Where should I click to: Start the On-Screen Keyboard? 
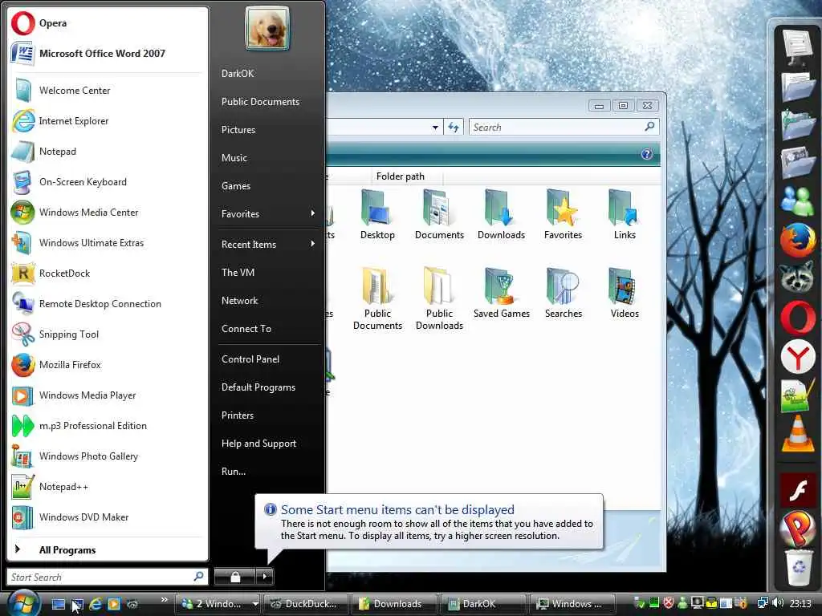(x=107, y=182)
